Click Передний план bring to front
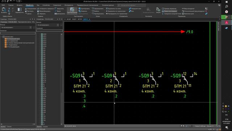Image resolution: width=232 pixels, height=131 pixels. click(x=135, y=9)
